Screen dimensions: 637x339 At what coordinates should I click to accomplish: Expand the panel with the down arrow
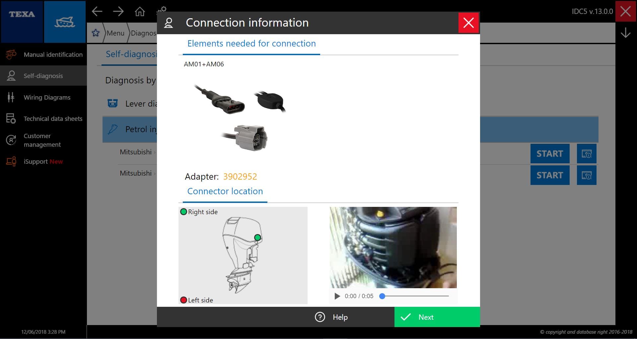pyautogui.click(x=626, y=33)
